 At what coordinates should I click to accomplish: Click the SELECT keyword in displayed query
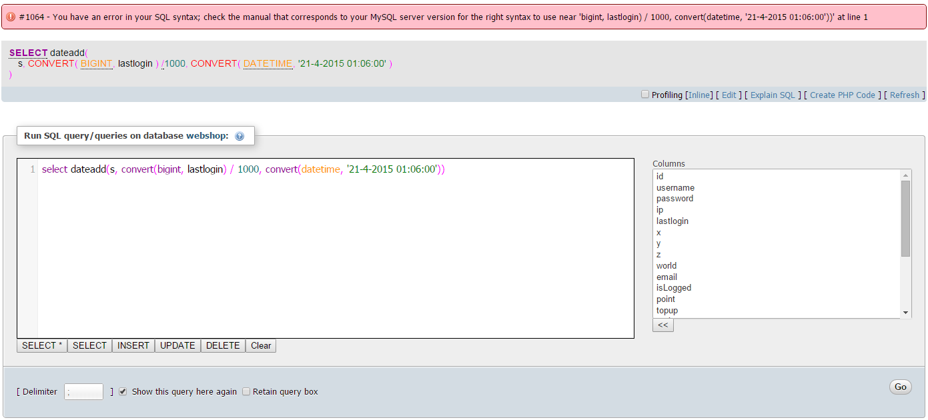click(29, 53)
